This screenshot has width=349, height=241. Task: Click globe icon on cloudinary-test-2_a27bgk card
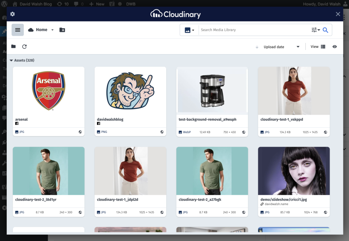tap(244, 212)
